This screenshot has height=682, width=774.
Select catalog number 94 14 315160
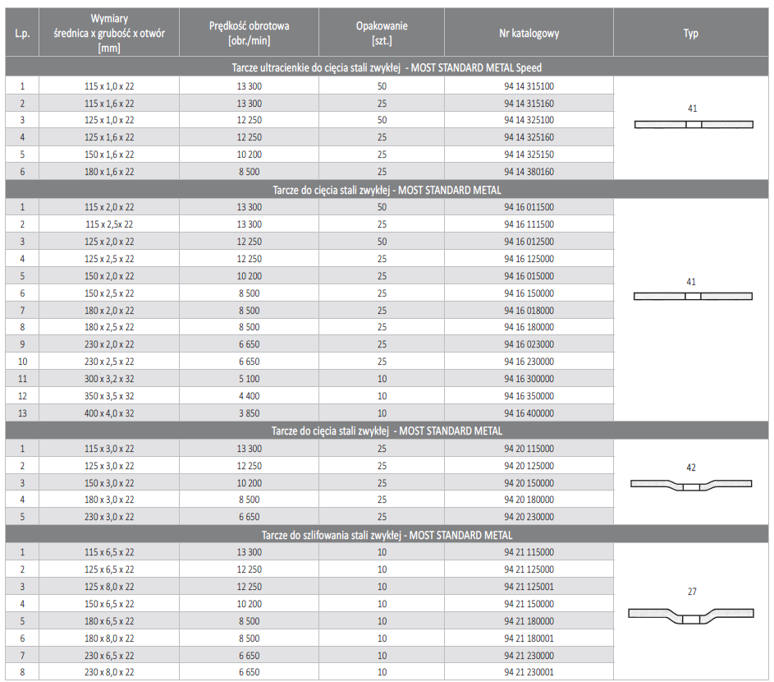tap(529, 104)
